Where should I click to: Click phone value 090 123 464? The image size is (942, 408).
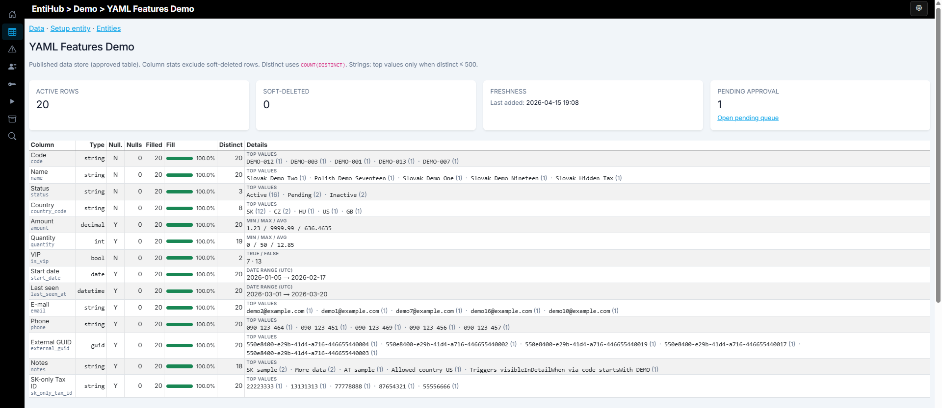point(265,328)
